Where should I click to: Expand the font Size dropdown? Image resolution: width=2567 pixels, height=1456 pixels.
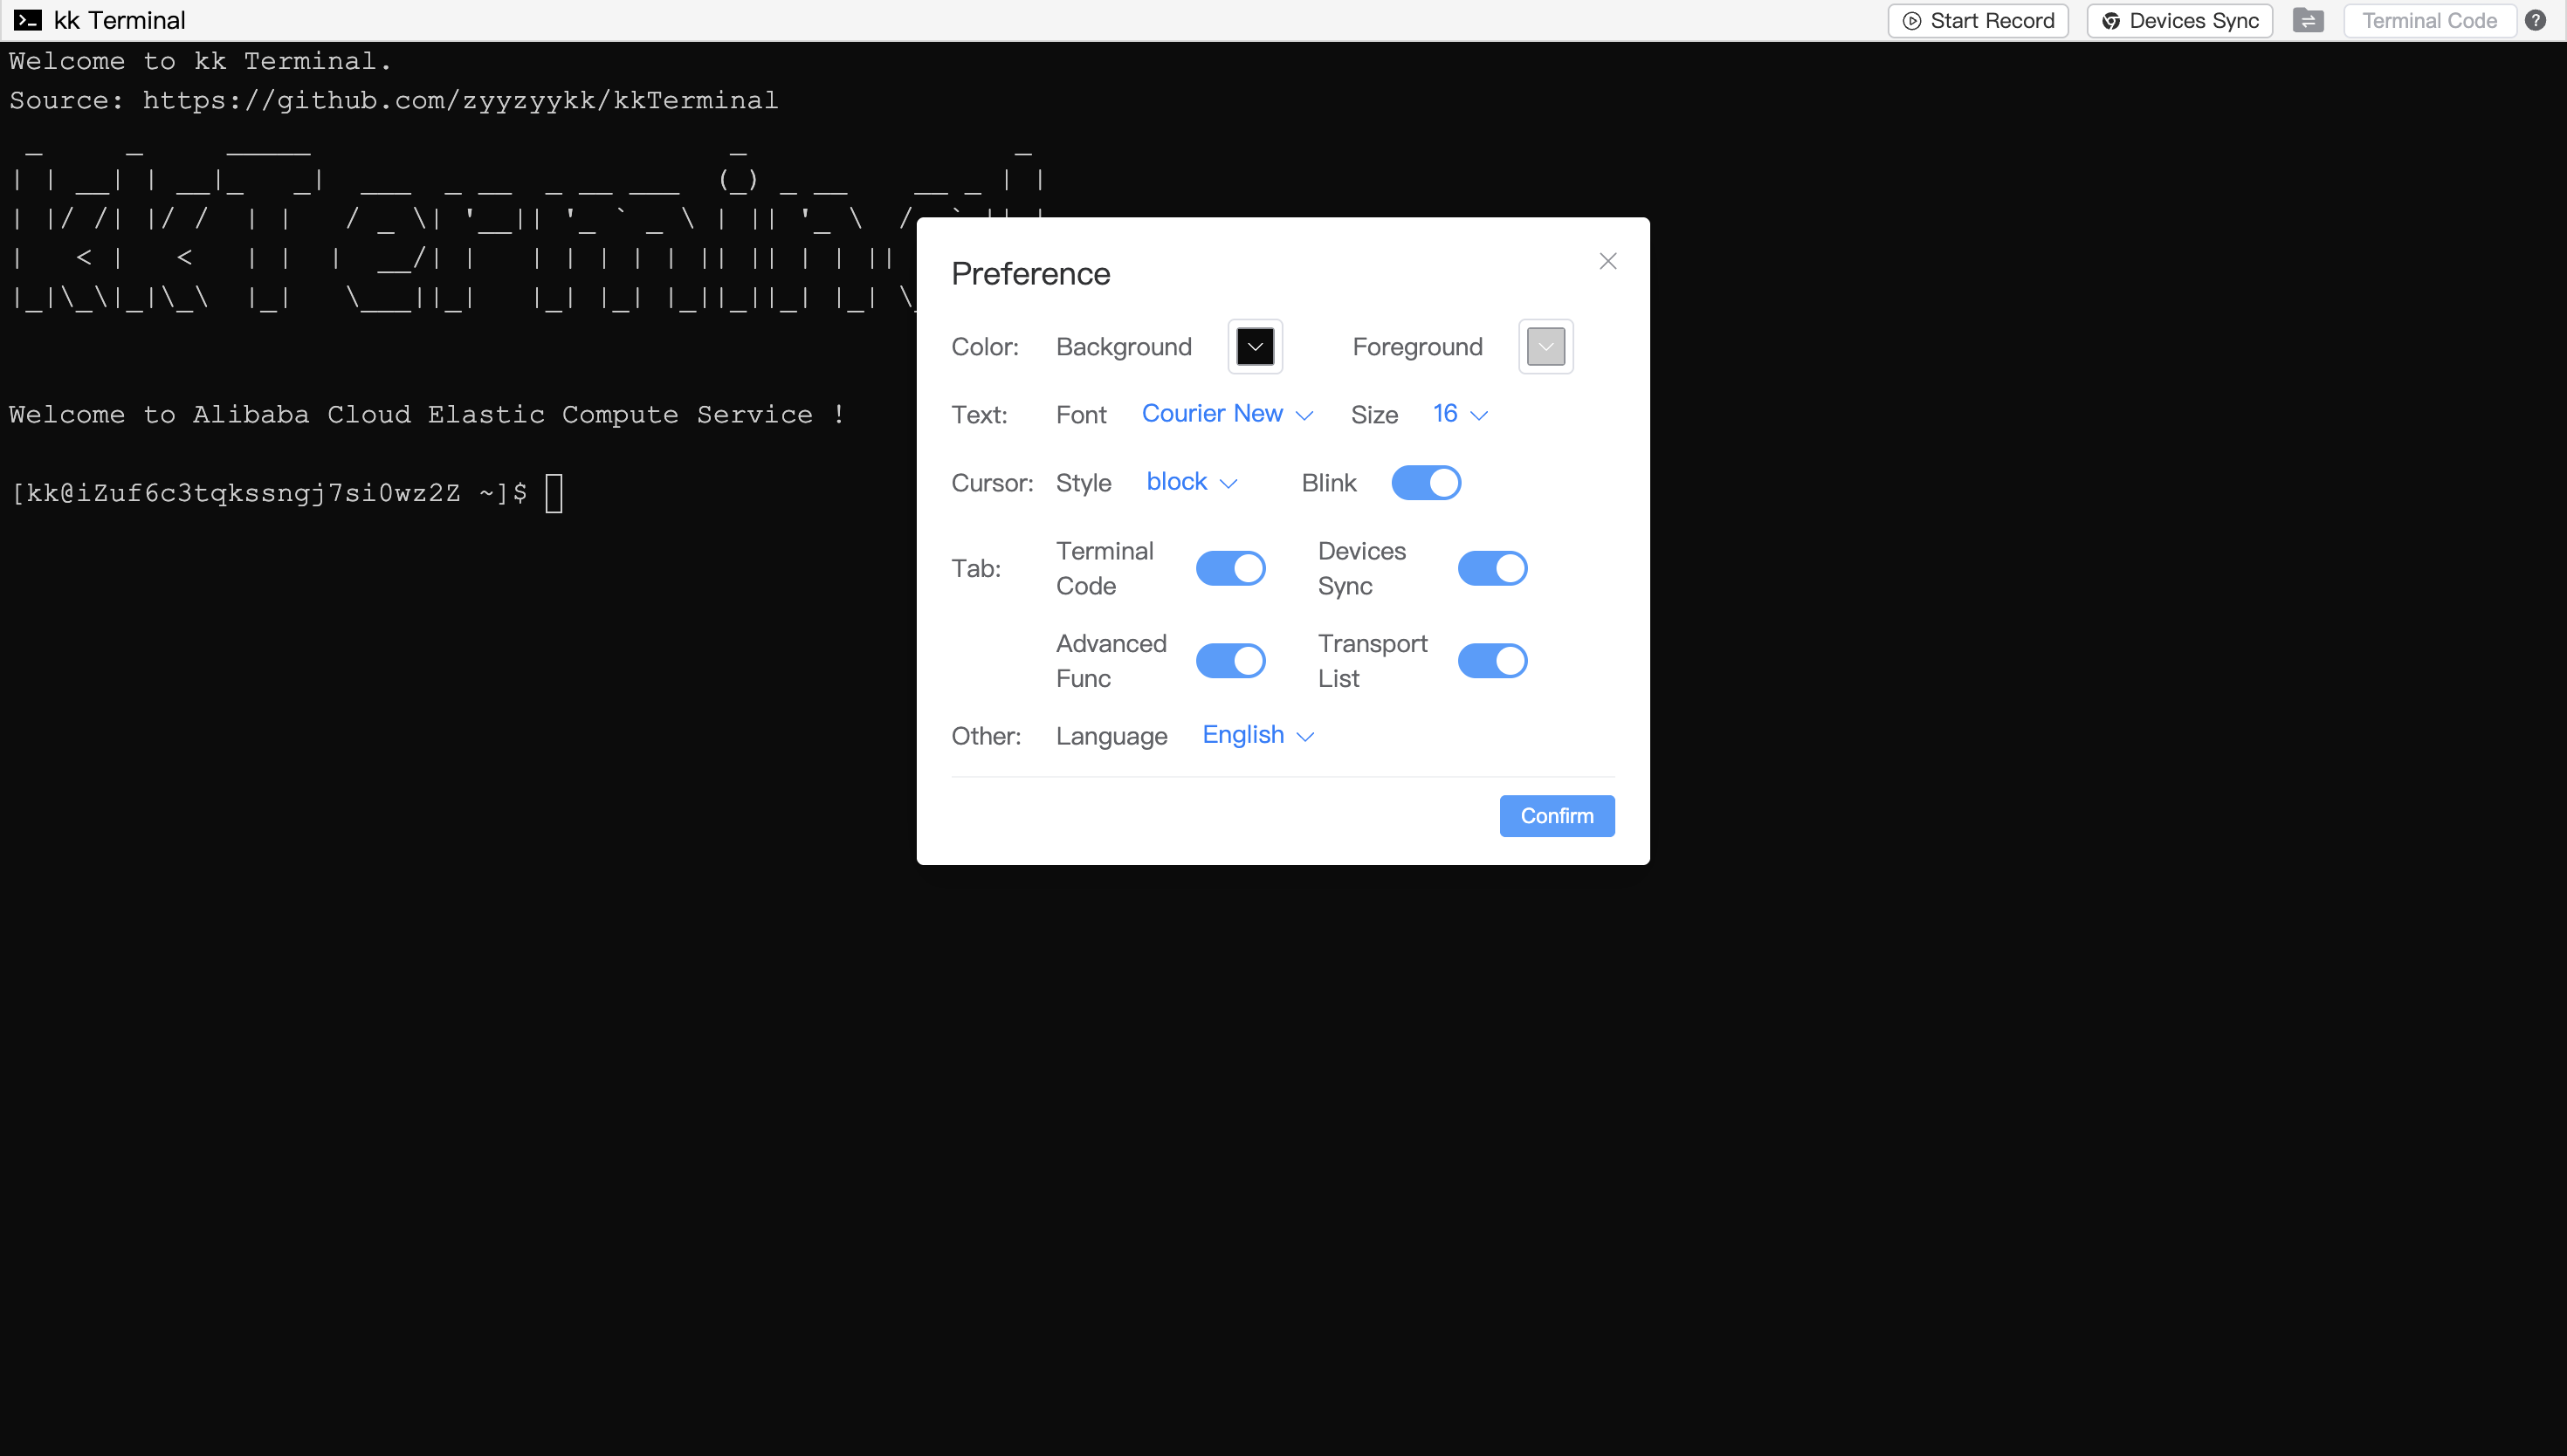pos(1459,414)
